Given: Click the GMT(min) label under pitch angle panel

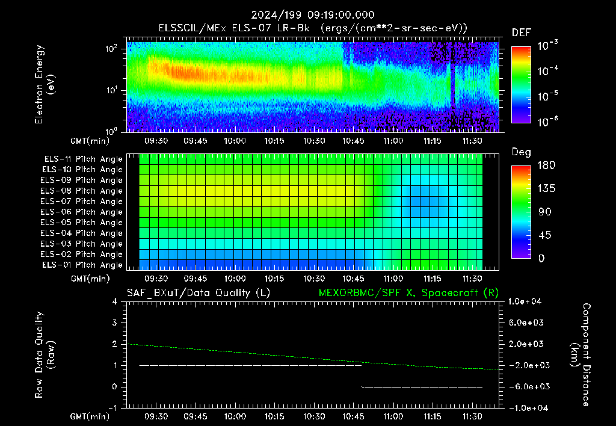Looking at the screenshot, I should (90, 279).
